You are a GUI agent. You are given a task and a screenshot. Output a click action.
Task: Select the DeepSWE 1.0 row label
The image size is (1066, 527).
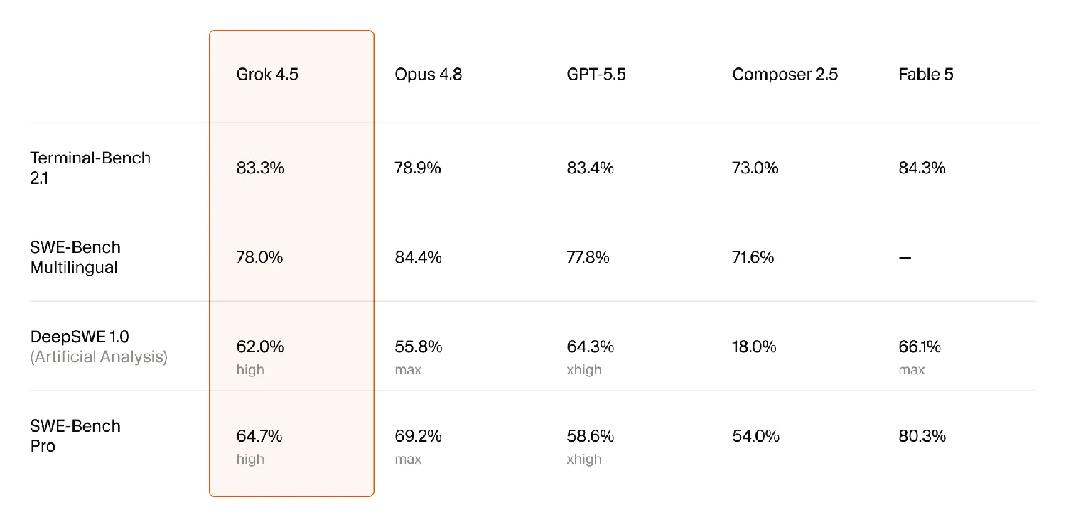point(80,337)
